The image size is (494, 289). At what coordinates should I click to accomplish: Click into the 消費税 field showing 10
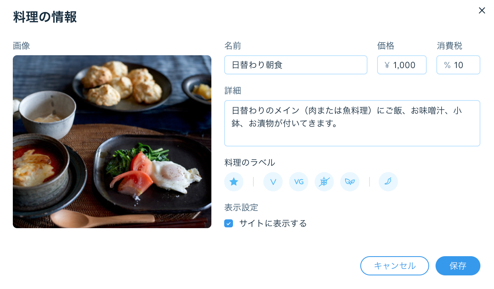coord(458,65)
